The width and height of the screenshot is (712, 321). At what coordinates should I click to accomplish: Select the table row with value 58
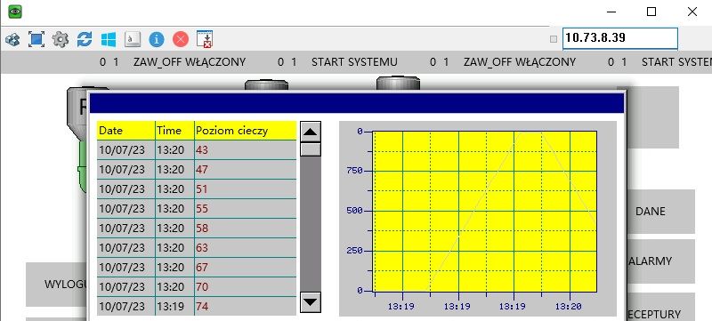click(x=197, y=228)
